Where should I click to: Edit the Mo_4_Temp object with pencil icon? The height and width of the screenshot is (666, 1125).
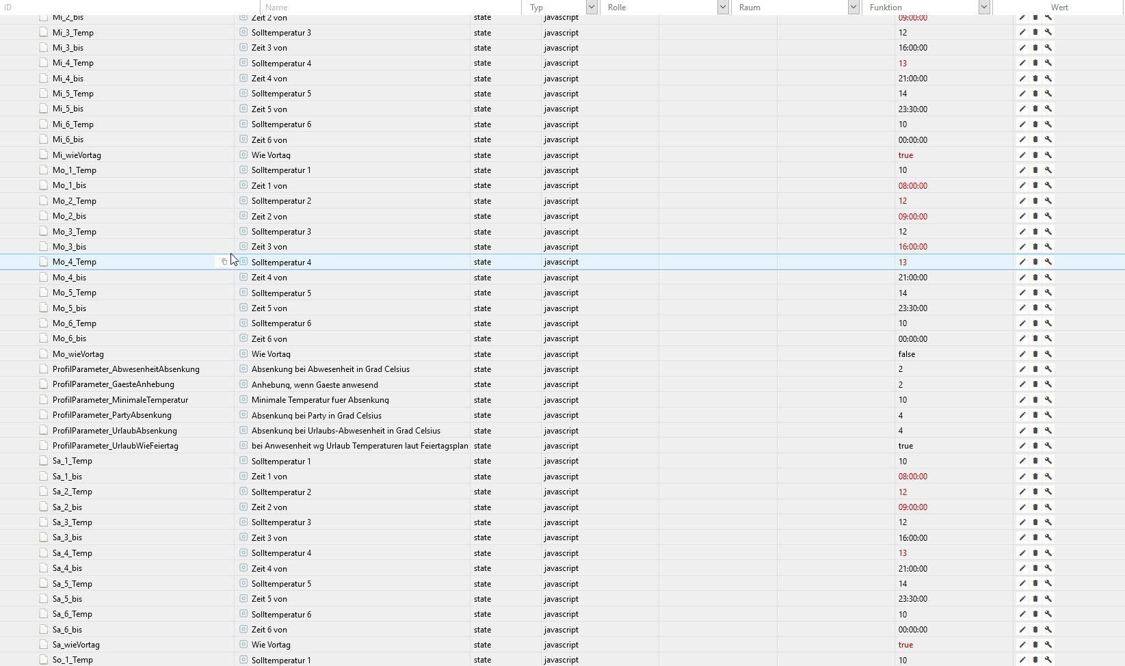(x=1022, y=262)
